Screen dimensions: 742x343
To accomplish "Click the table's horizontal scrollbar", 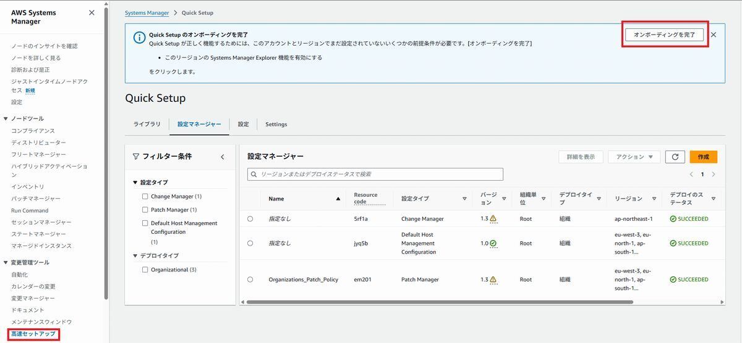I will [440, 302].
